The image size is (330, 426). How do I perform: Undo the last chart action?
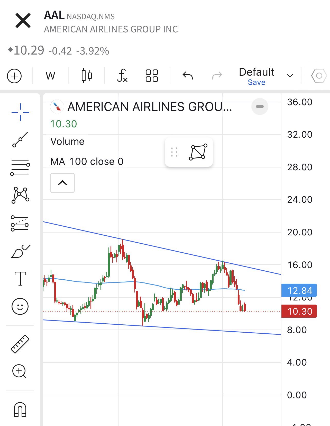188,76
